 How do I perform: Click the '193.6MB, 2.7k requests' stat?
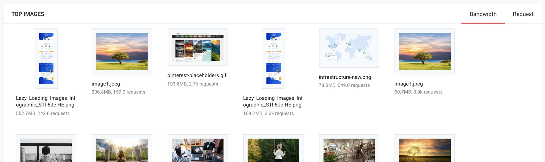[x=193, y=84]
